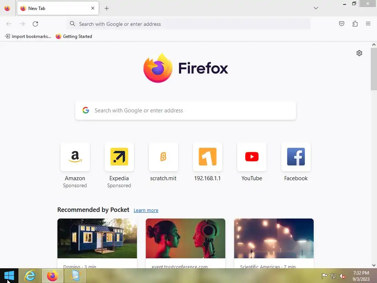Launch Internet Explorer from taskbar
377x283 pixels.
coord(30,276)
